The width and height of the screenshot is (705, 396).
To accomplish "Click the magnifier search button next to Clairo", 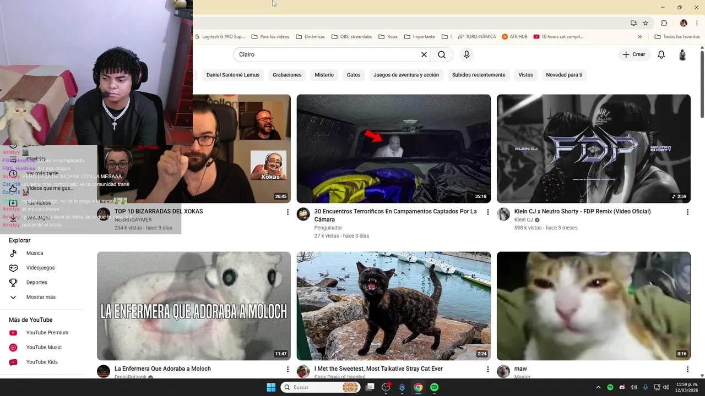I will click(442, 54).
